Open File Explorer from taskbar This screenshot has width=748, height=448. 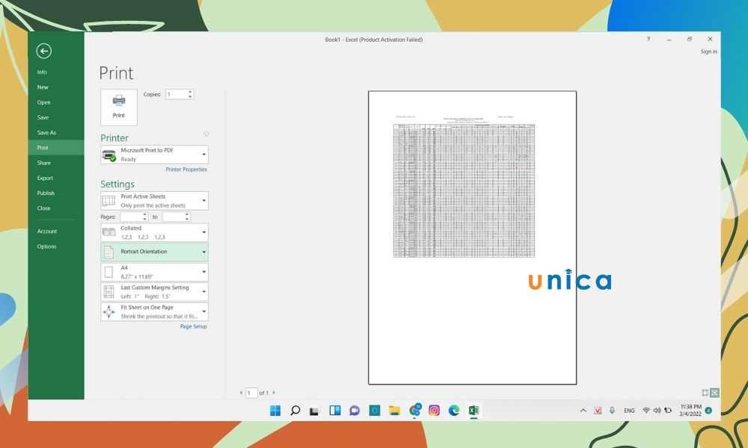point(394,411)
